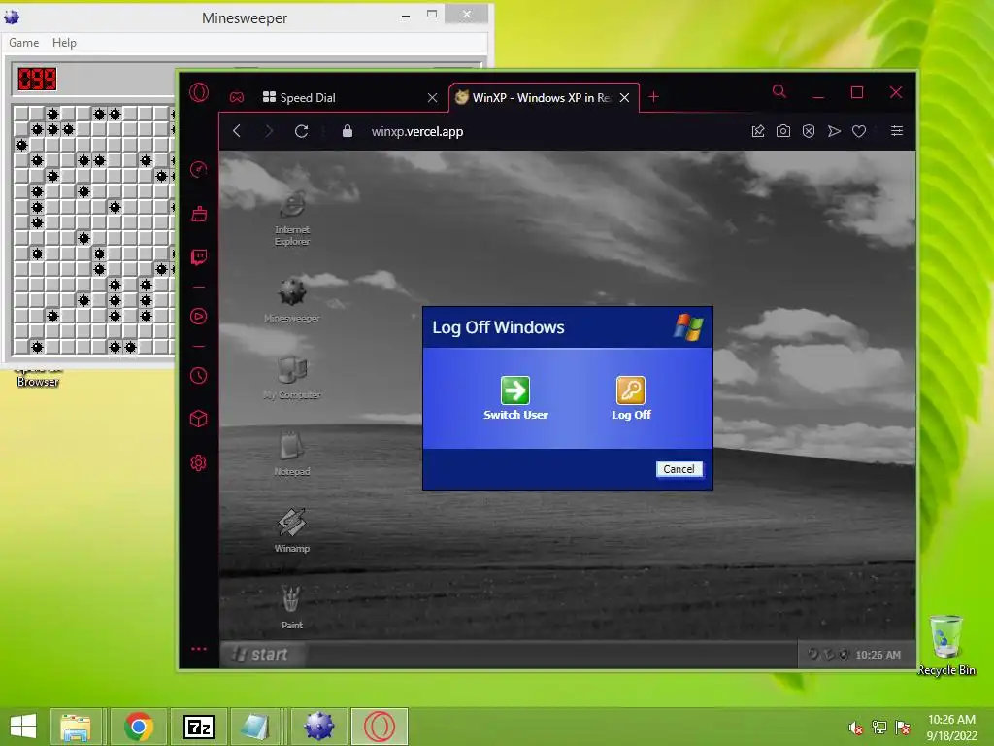Screen dimensions: 994x746
Task: Click the Minesweeper mine counter display
Action: [37, 80]
